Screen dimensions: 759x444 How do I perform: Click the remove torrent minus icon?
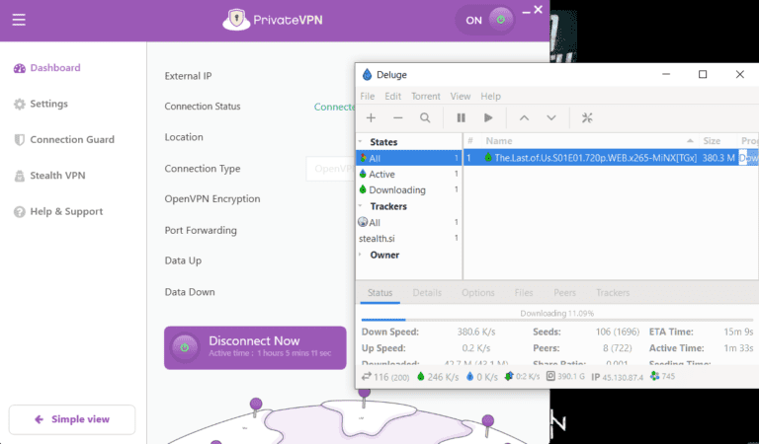(x=397, y=118)
